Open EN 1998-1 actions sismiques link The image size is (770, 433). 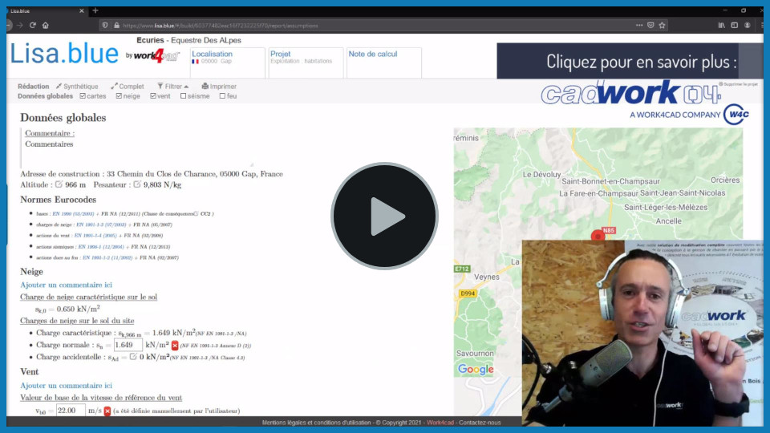pyautogui.click(x=101, y=246)
